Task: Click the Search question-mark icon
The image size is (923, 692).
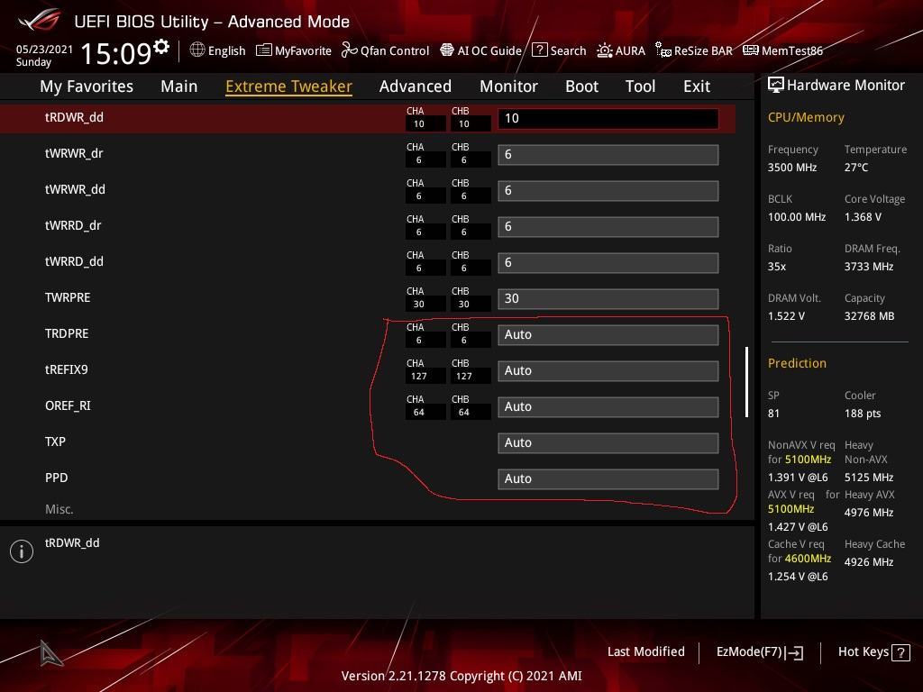Action: coord(539,50)
